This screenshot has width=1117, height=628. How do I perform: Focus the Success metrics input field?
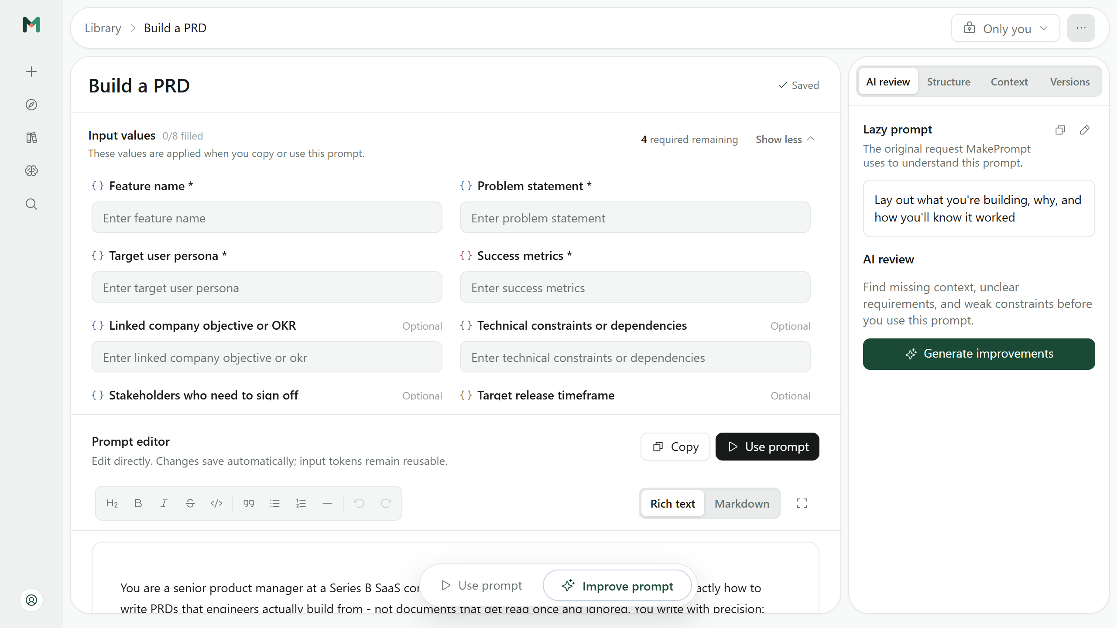tap(635, 287)
